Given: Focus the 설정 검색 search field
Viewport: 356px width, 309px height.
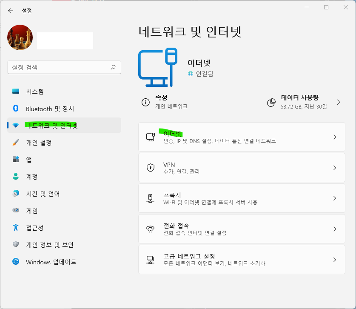Looking at the screenshot, I should click(64, 67).
